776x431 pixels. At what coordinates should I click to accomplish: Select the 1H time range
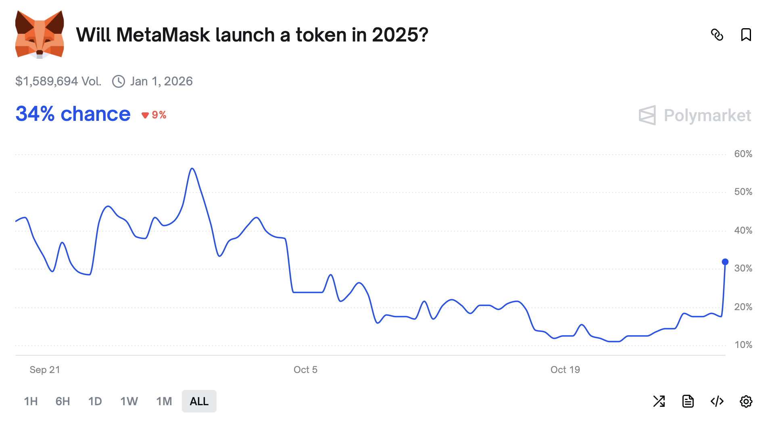pos(31,401)
